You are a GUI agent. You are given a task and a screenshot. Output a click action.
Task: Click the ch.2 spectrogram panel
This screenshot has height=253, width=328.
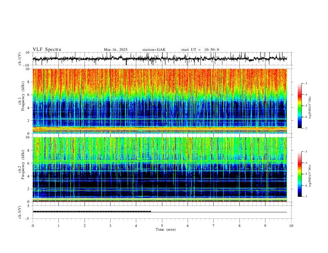pyautogui.click(x=159, y=169)
